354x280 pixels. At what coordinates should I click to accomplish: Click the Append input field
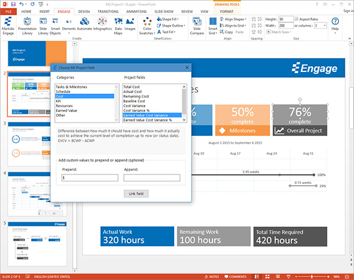152,178
